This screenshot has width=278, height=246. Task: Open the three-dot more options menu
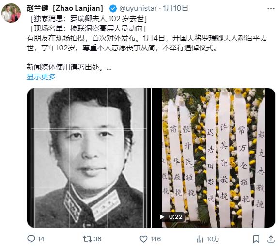(x=271, y=9)
